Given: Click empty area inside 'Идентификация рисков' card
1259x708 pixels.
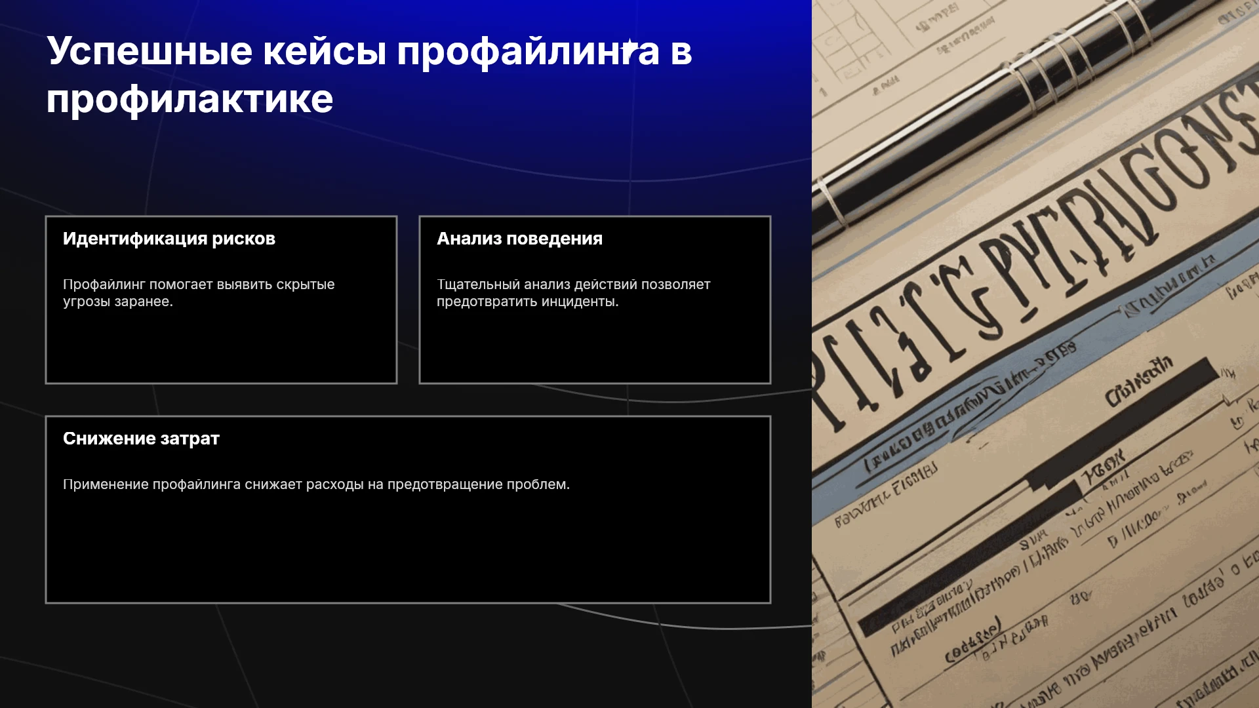Looking at the screenshot, I should 221,347.
